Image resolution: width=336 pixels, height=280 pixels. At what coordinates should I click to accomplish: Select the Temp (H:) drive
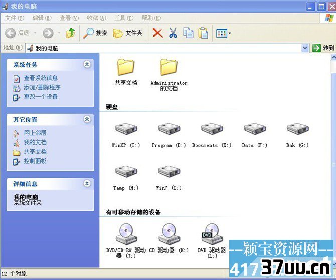click(126, 178)
